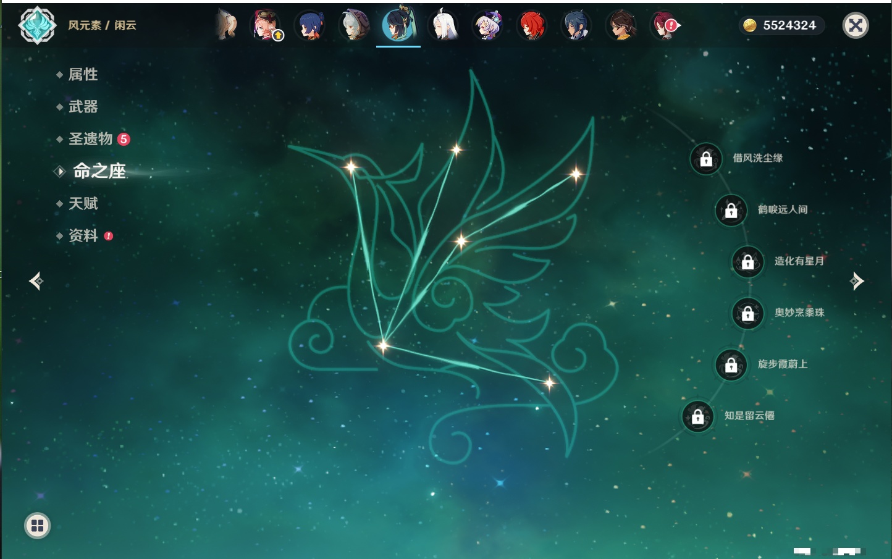Select the red-haired Diluc character portrait
Viewport: 892px width, 559px height.
point(532,26)
